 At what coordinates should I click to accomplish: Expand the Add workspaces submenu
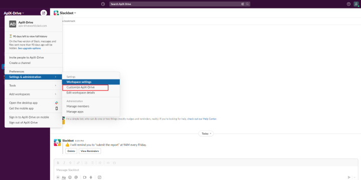(33, 94)
